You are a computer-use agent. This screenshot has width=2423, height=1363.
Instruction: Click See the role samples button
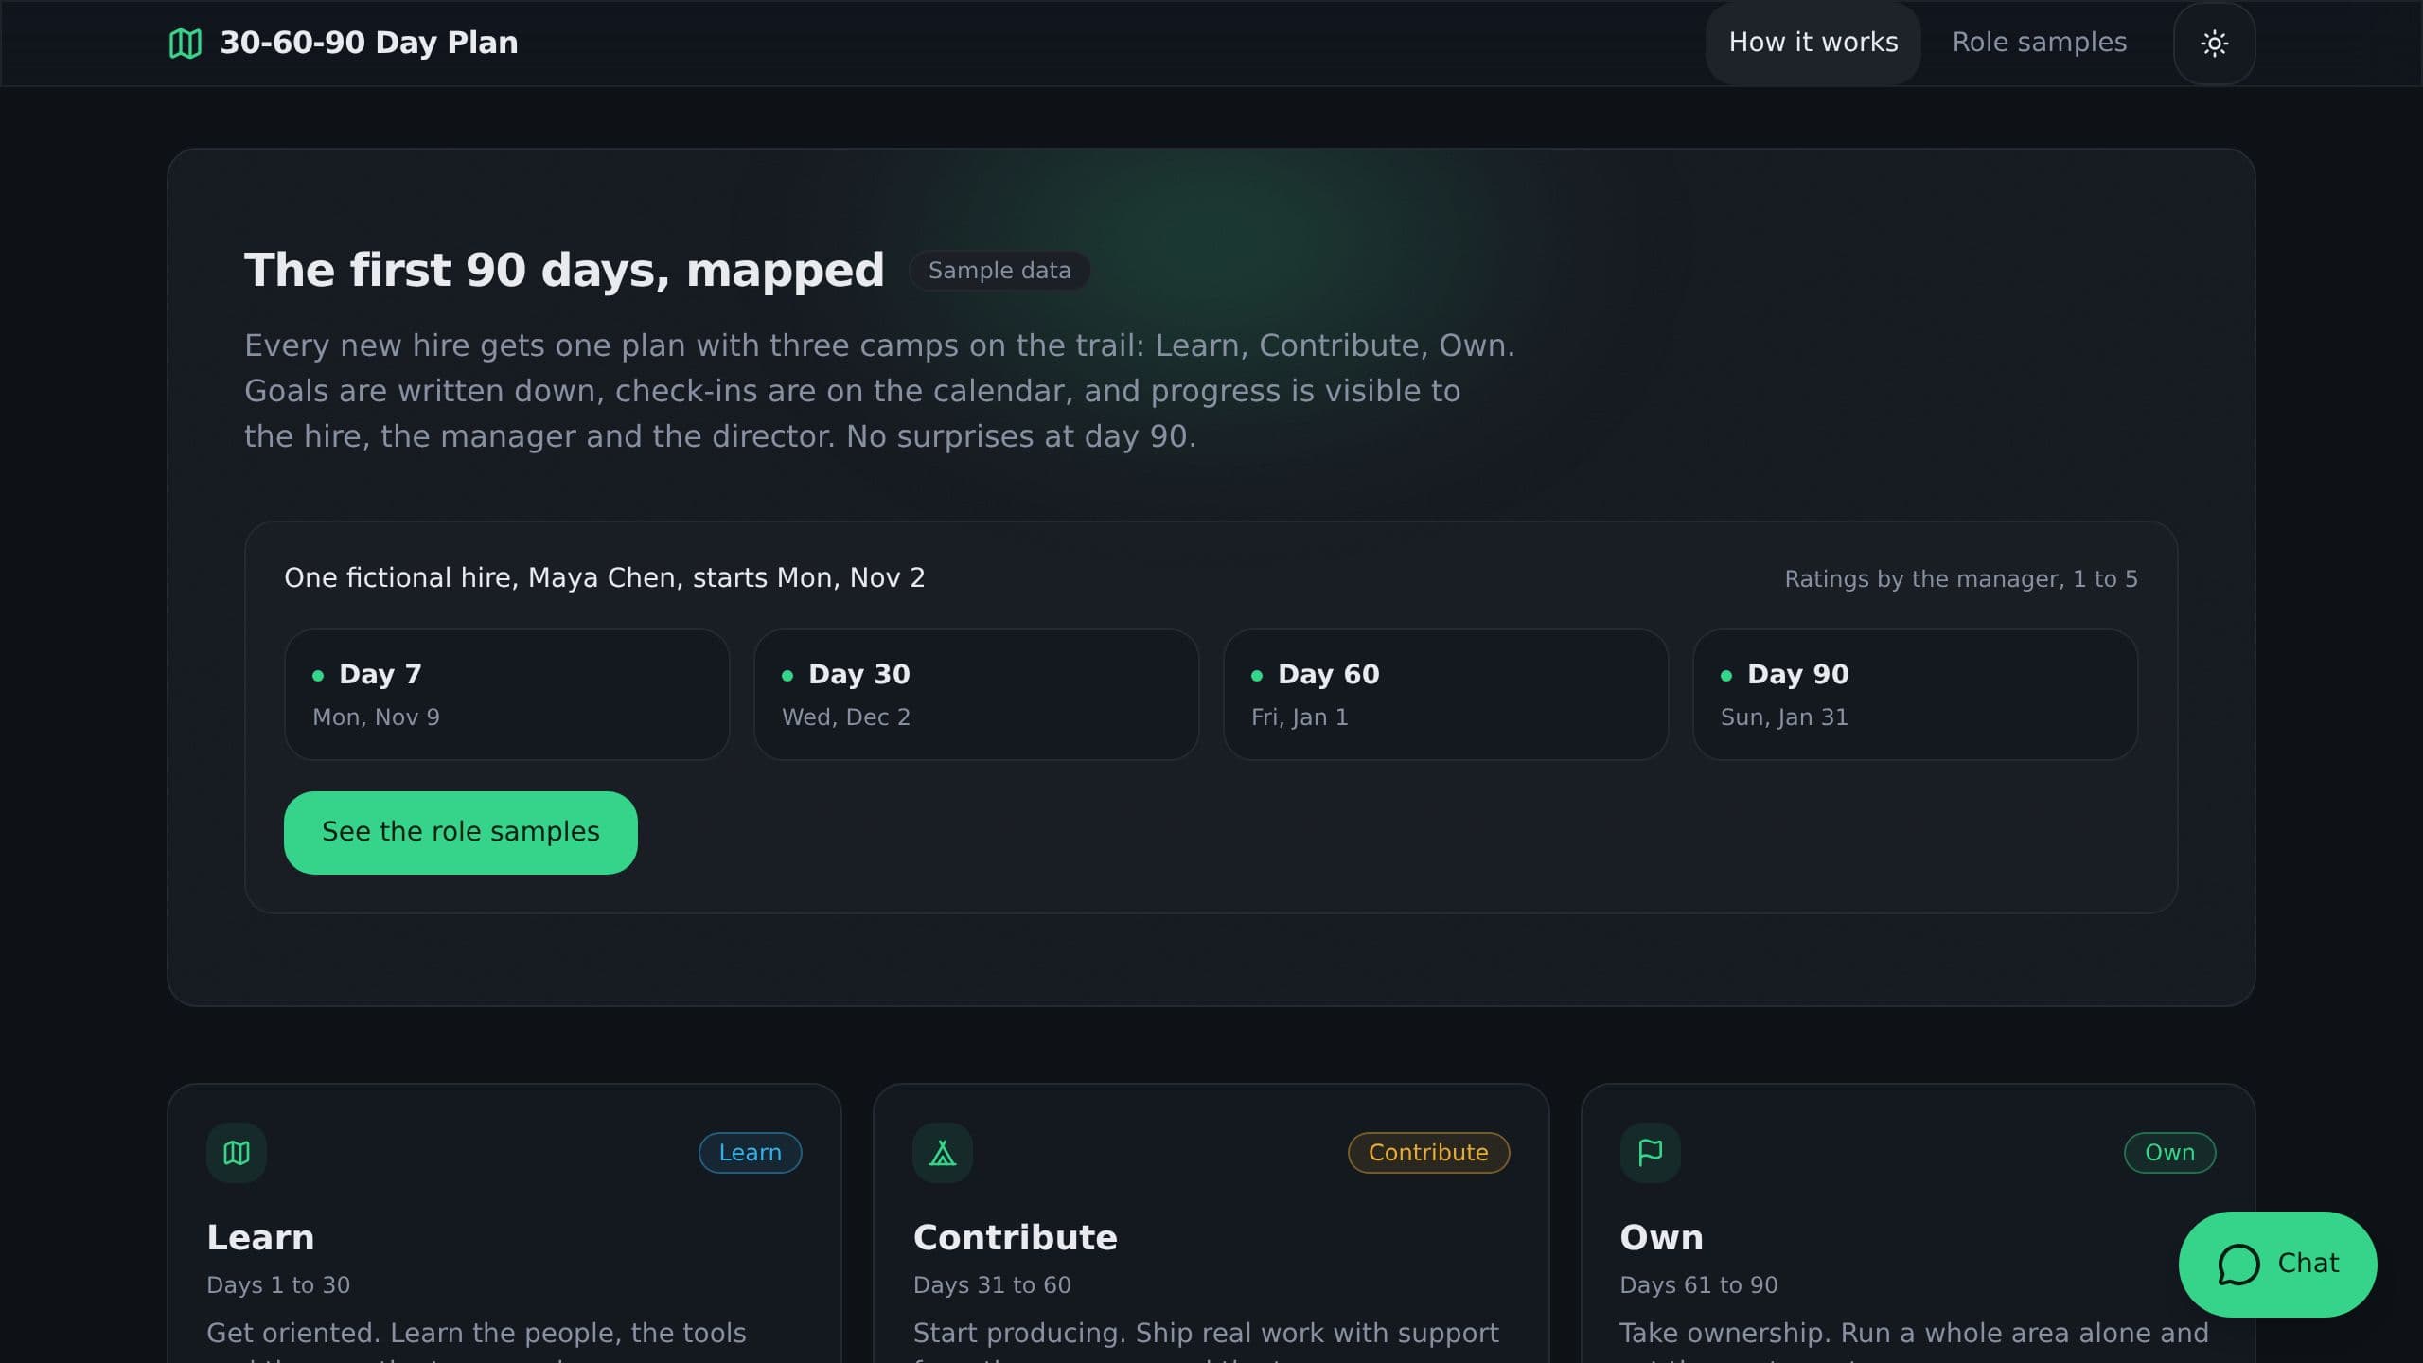(x=460, y=832)
